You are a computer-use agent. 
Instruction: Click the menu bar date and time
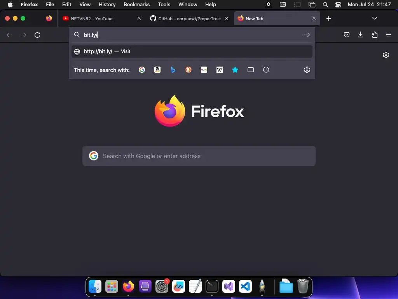pyautogui.click(x=369, y=4)
